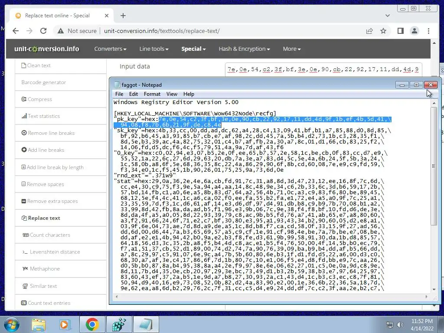Expand the Hash & Encryption menu
The width and height of the screenshot is (444, 333).
[244, 49]
